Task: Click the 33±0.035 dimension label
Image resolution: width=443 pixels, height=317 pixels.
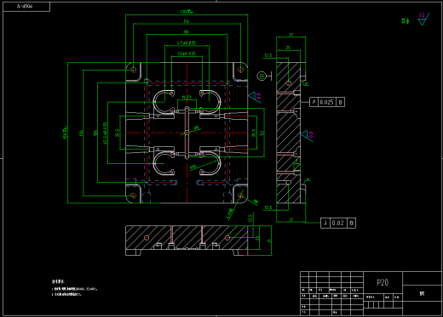Action: pyautogui.click(x=187, y=54)
